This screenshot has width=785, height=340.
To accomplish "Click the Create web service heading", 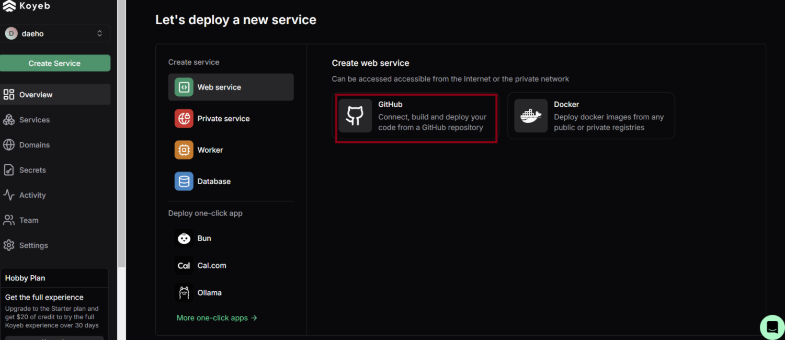I will point(371,63).
